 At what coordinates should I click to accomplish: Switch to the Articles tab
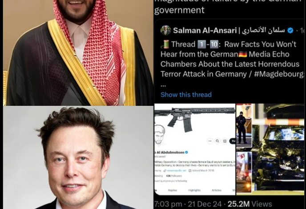[217, 190]
